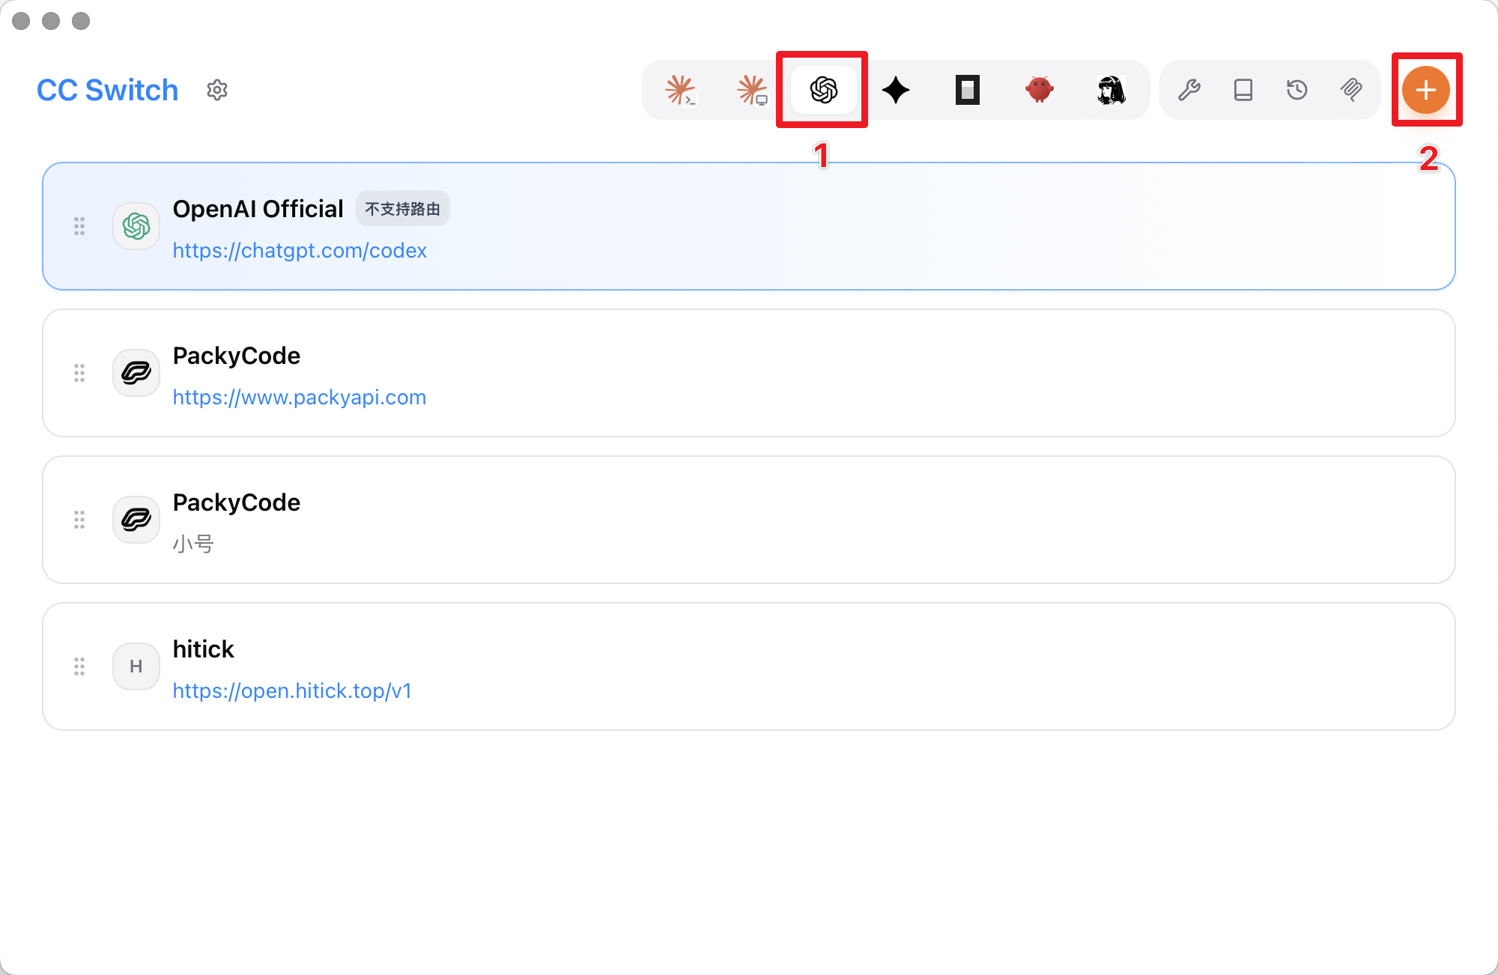This screenshot has height=975, width=1498.
Task: Click the 不支持路由 badge
Action: coord(402,209)
